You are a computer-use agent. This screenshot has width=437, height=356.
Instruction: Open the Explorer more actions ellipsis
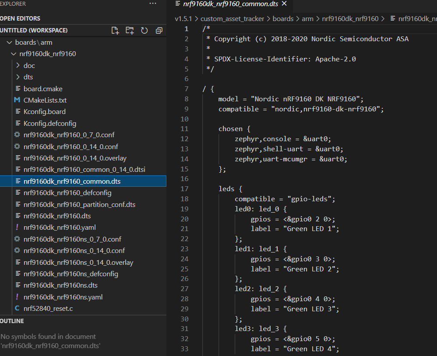coord(152,4)
